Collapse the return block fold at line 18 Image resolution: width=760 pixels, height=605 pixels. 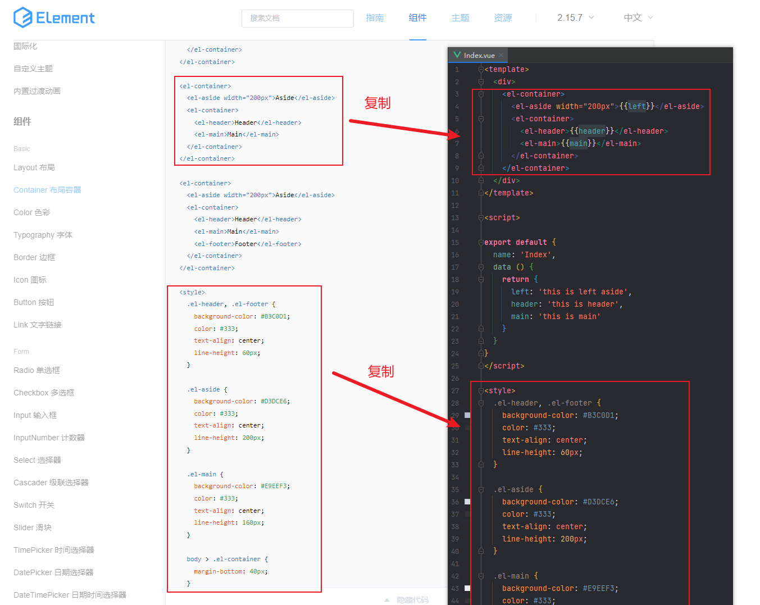pyautogui.click(x=481, y=279)
